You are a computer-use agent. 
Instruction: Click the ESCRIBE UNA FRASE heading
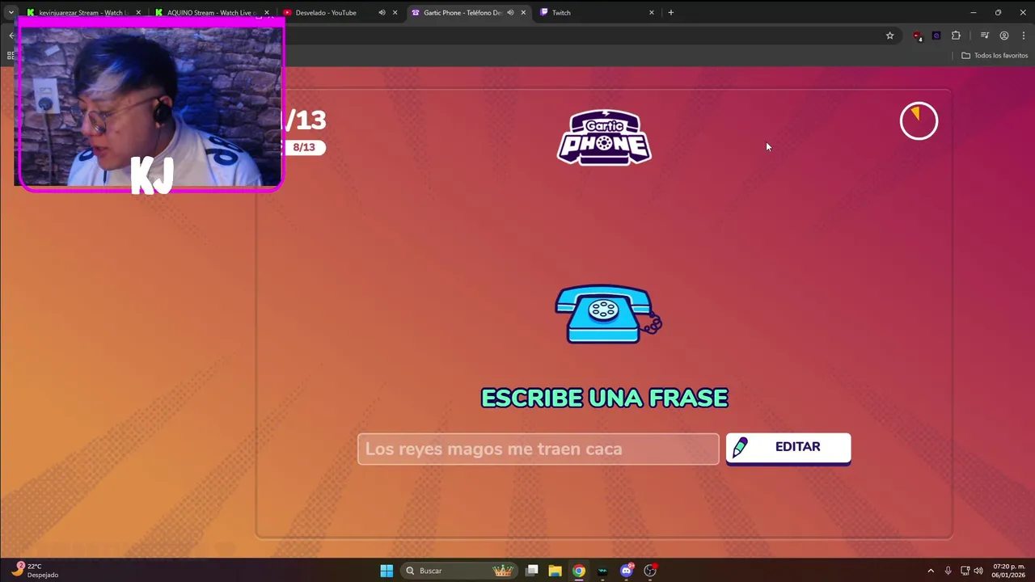click(x=605, y=398)
